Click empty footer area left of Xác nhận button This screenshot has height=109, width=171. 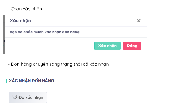point(49,46)
